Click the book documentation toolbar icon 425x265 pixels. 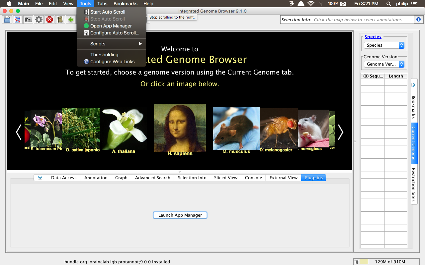coord(60,20)
